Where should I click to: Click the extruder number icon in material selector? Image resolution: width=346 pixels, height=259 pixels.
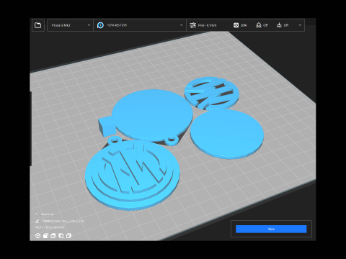pos(100,25)
